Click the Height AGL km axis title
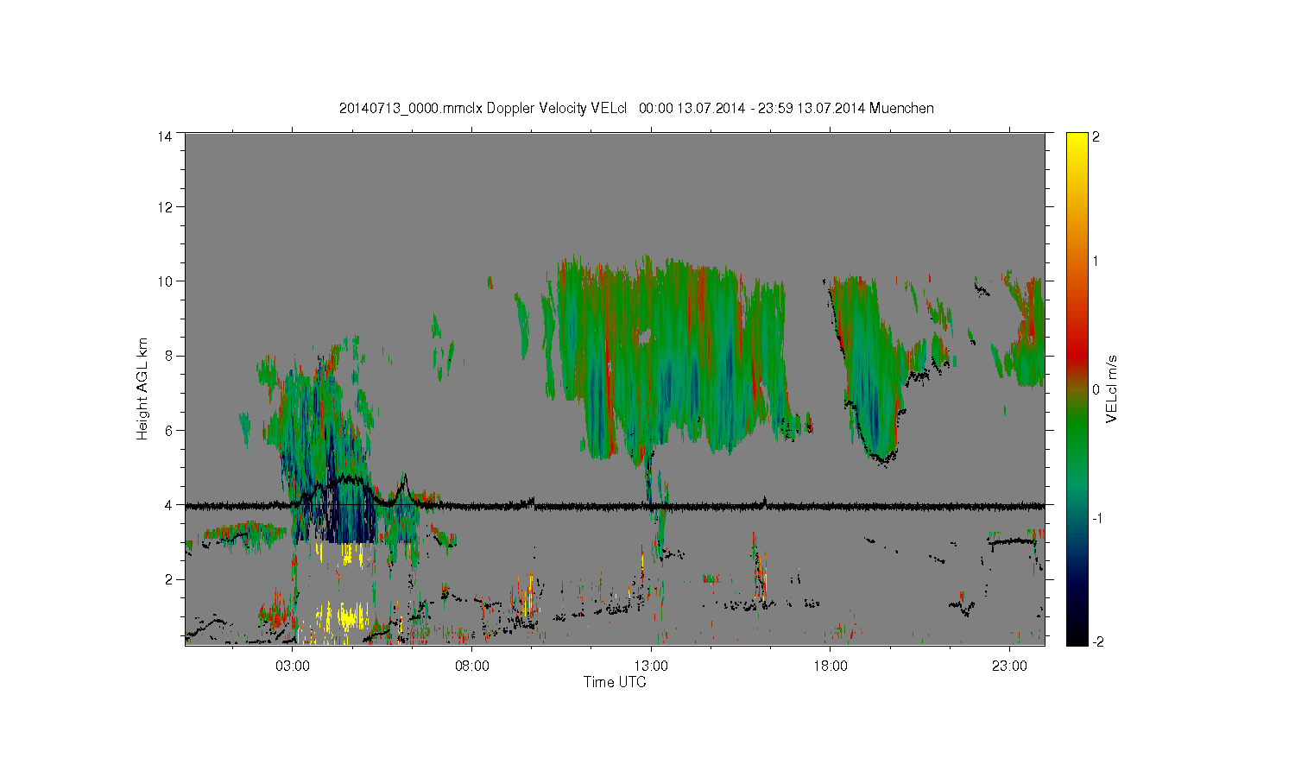The image size is (1295, 777). [142, 388]
